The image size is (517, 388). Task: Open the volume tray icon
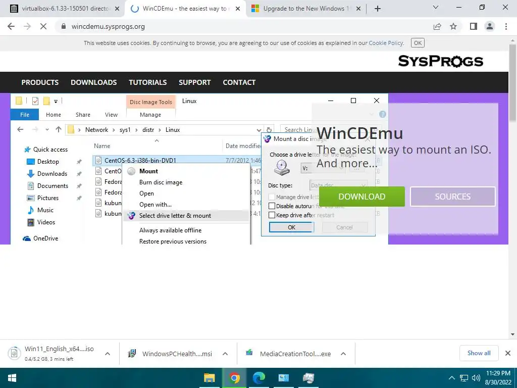[x=476, y=378]
